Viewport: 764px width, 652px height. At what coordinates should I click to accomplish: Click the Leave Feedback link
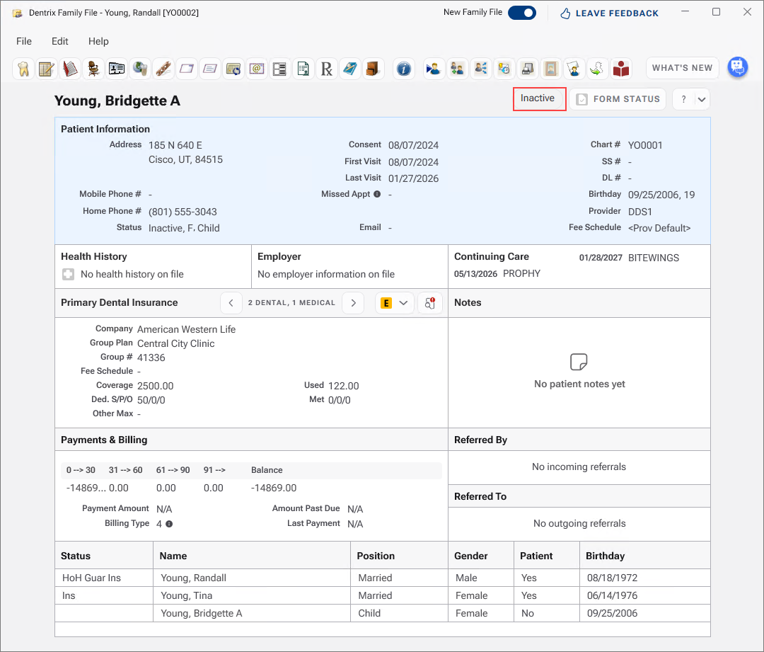609,13
